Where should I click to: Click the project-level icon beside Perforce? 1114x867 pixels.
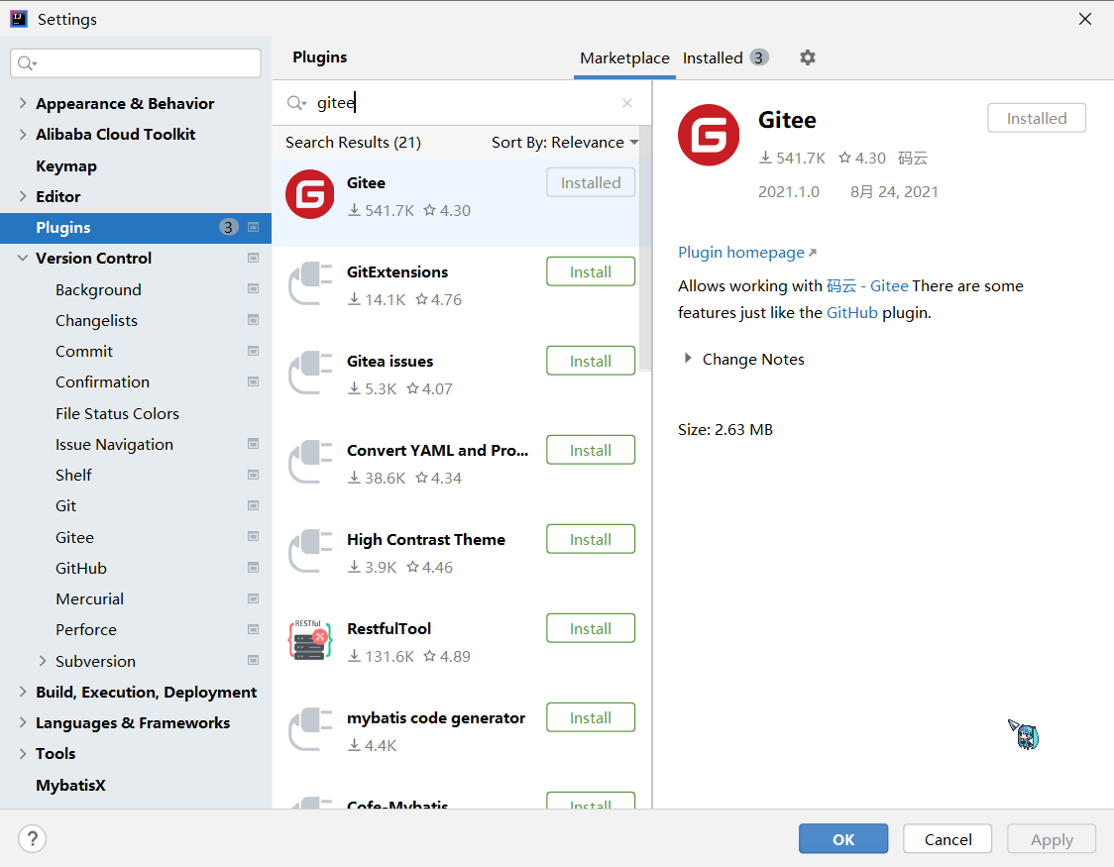[x=253, y=630]
